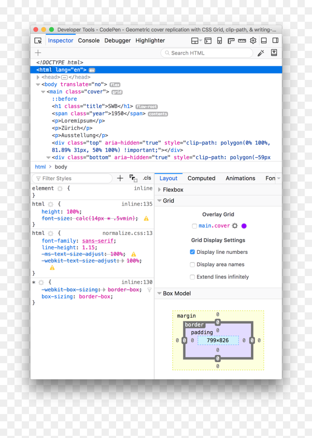Collapse the body element node
The height and width of the screenshot is (438, 312).
tap(38, 85)
